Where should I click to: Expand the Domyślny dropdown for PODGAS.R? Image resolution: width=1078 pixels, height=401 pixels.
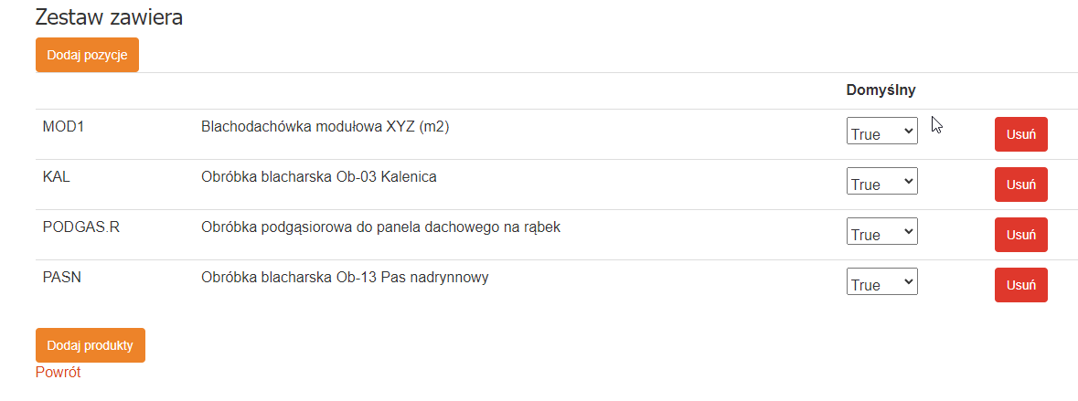point(881,234)
